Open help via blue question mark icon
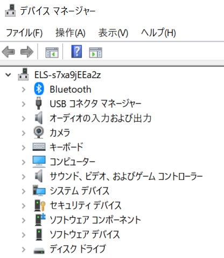The height and width of the screenshot is (258, 224). pyautogui.click(x=76, y=52)
